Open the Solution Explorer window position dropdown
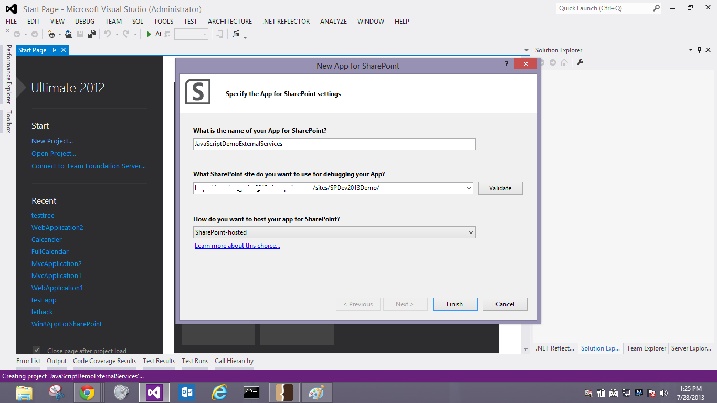 point(691,50)
